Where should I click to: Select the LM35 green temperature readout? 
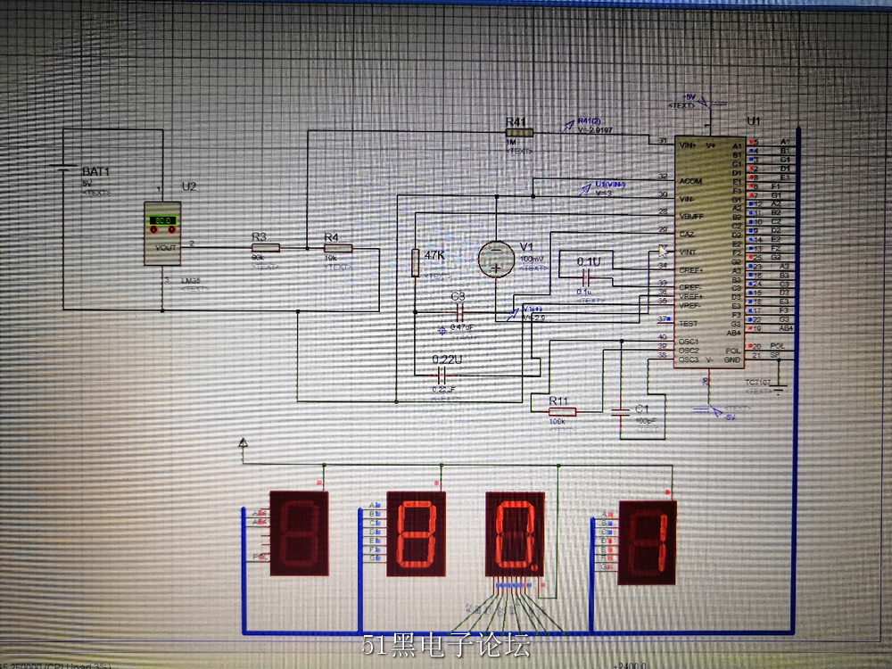click(x=162, y=220)
